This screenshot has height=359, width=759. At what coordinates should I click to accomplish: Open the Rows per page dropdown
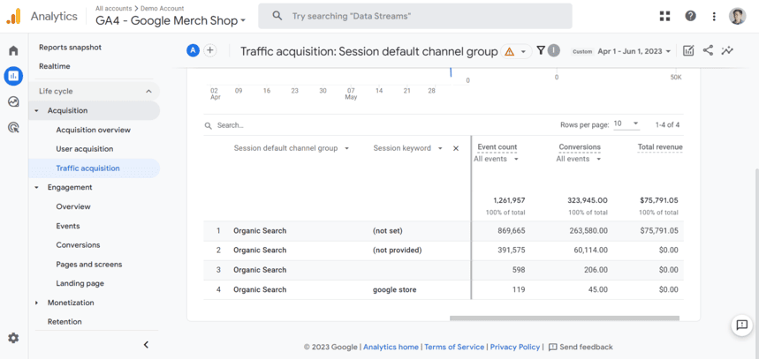626,124
